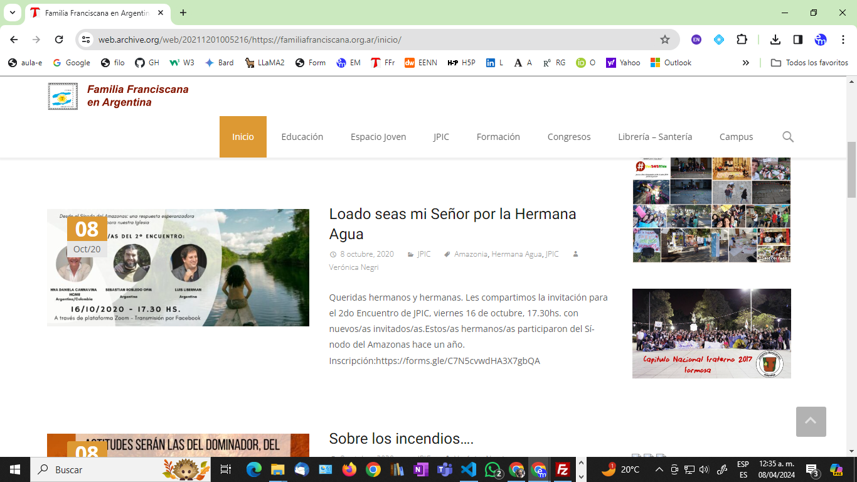Viewport: 857px width, 482px height.
Task: Open WhatsApp from the taskbar
Action: pyautogui.click(x=493, y=469)
